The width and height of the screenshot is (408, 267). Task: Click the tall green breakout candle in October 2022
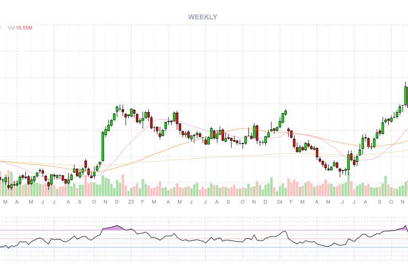(x=104, y=146)
